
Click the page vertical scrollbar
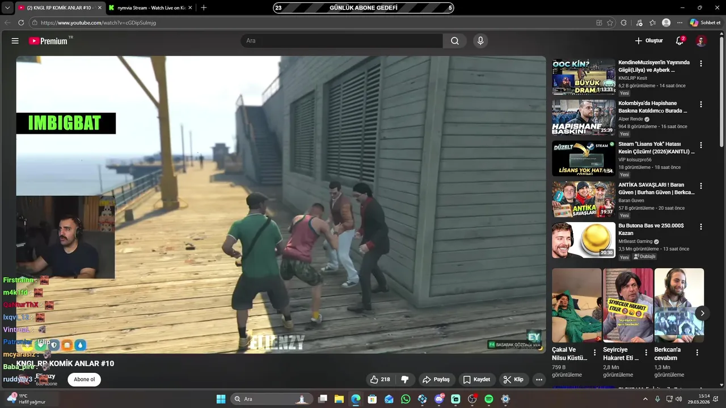tap(722, 91)
